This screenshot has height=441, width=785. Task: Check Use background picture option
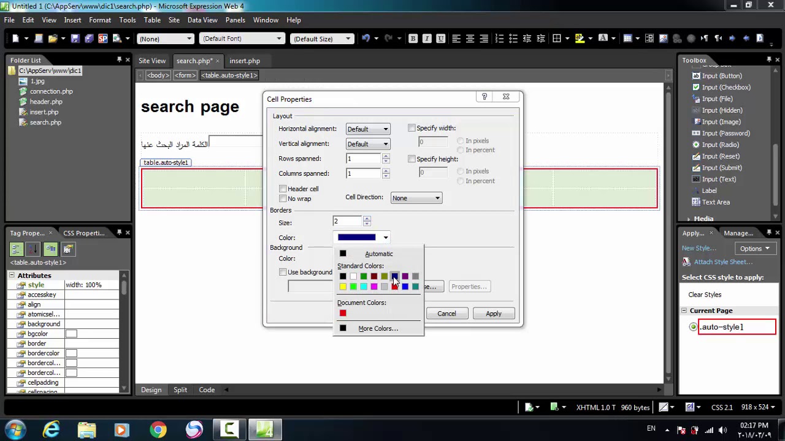tap(283, 272)
